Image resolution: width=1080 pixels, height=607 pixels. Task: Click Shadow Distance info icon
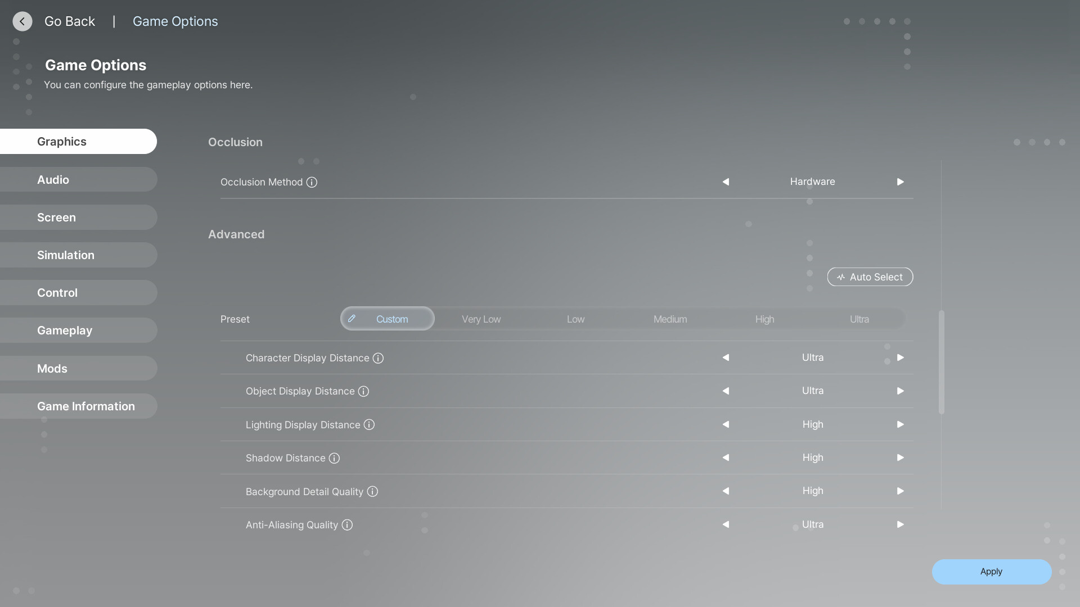(334, 458)
